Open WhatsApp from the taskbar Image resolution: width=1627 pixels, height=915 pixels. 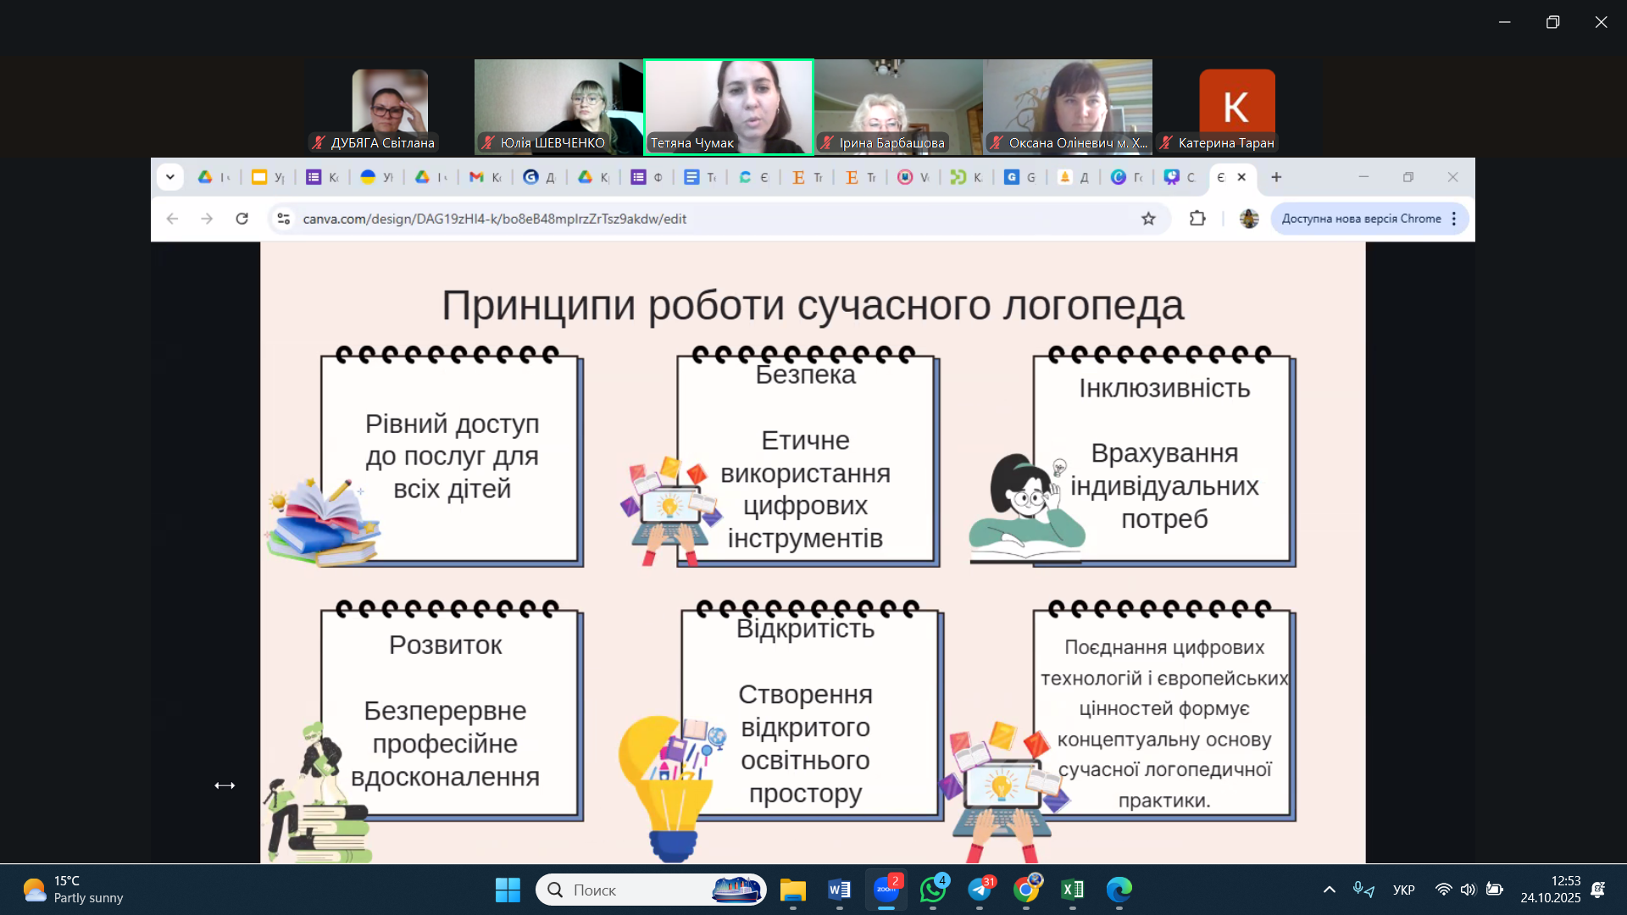[x=933, y=890]
